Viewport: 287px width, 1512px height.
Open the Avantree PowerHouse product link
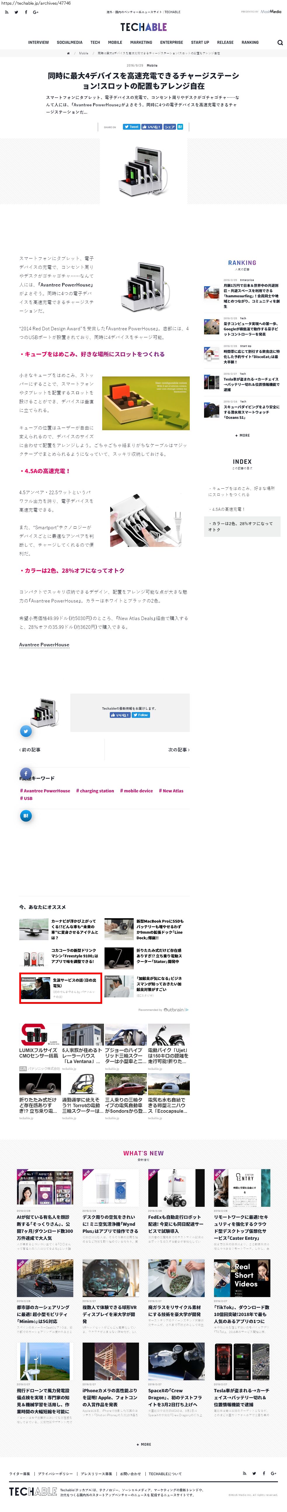click(44, 645)
